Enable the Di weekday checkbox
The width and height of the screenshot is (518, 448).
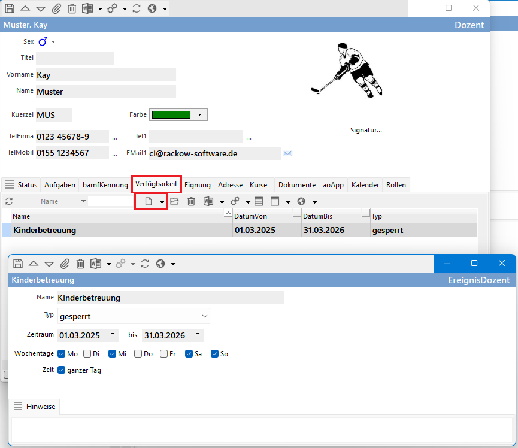[87, 354]
